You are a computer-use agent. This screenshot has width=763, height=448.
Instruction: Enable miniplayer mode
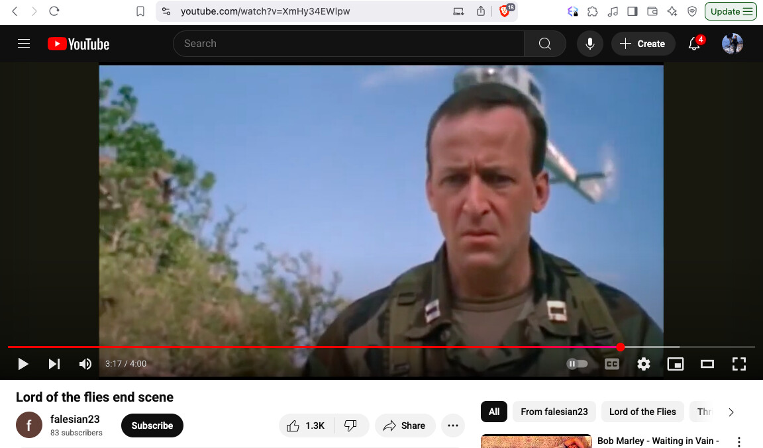(x=676, y=364)
